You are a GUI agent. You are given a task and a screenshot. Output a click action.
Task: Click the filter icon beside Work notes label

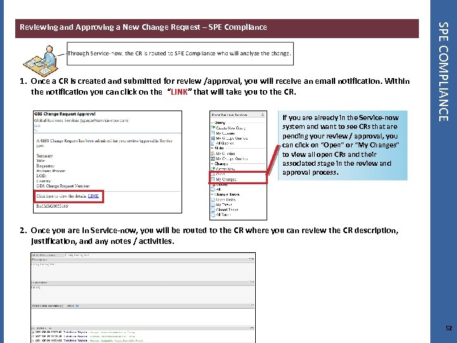click(77, 306)
